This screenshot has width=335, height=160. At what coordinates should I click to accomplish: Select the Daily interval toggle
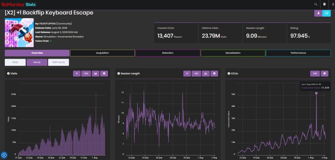click(15, 62)
